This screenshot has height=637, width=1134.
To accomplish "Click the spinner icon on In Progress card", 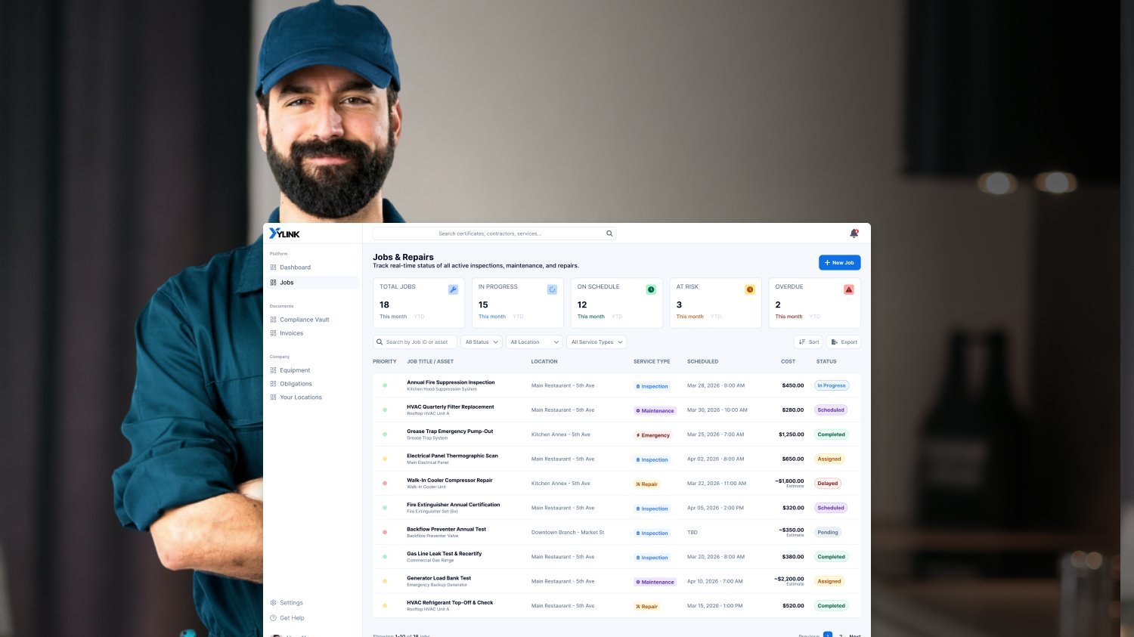I will [x=552, y=289].
